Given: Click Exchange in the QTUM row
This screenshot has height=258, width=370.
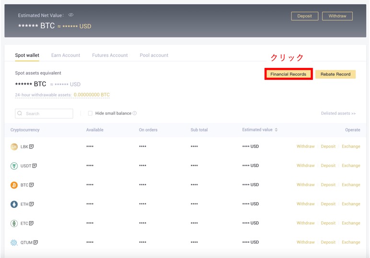Looking at the screenshot, I should (351, 242).
